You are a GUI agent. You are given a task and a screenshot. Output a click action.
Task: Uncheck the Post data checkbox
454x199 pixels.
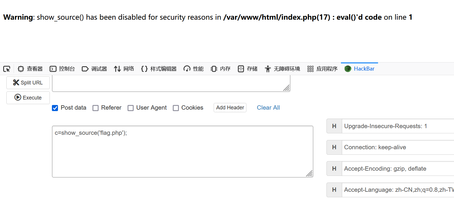(55, 108)
